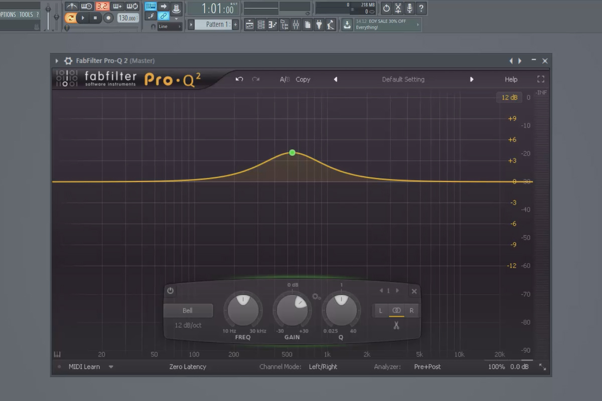
Task: Open the Bell filter shape dropdown
Action: (188, 311)
